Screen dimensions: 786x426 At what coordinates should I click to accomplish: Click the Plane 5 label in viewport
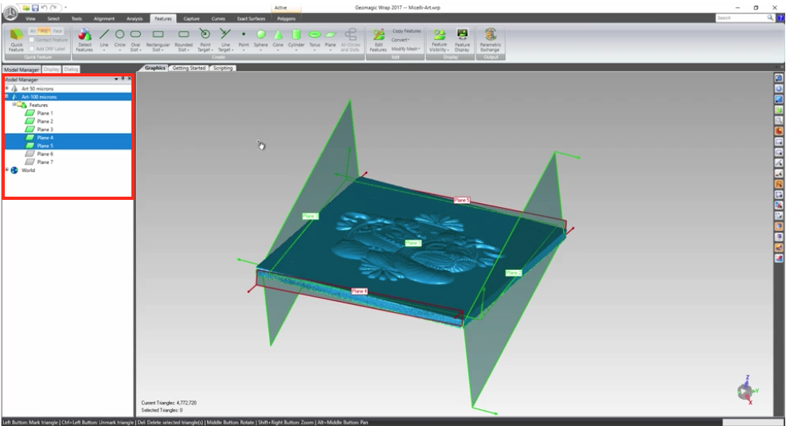[462, 200]
